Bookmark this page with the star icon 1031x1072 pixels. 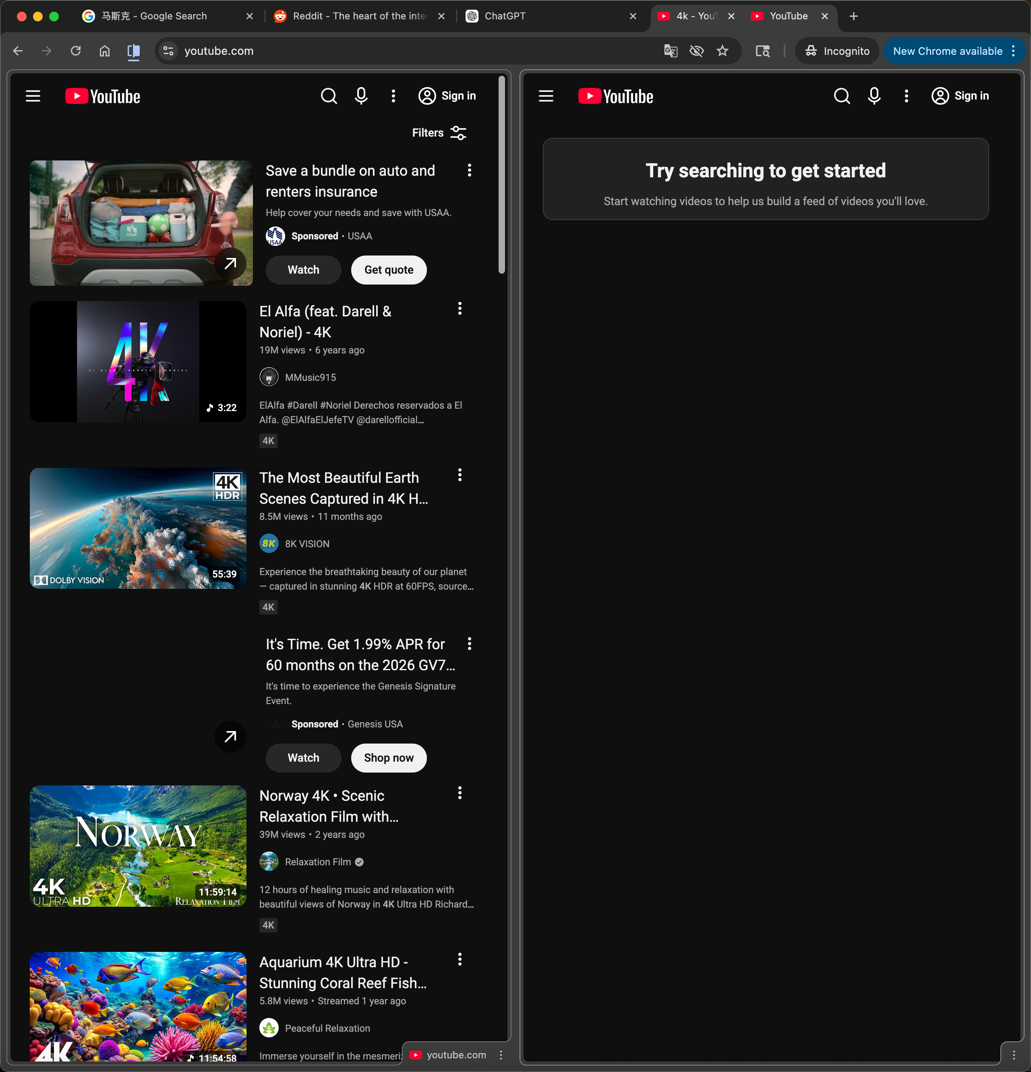coord(723,52)
